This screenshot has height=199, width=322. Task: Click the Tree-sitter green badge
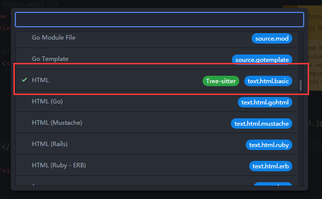[221, 81]
